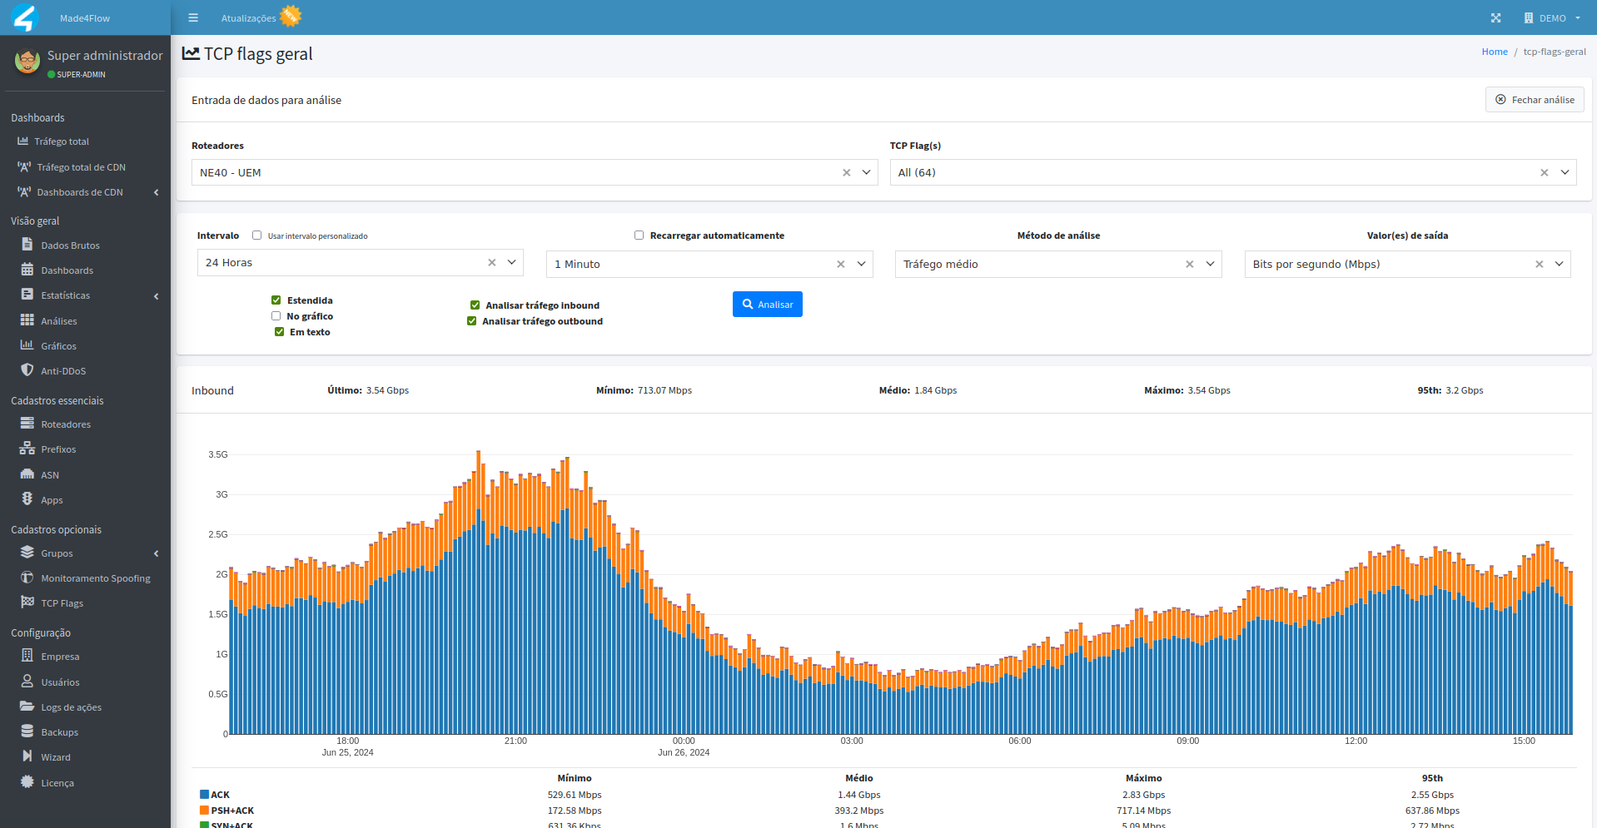
Task: Click the super administrador avatar
Action: 27,62
